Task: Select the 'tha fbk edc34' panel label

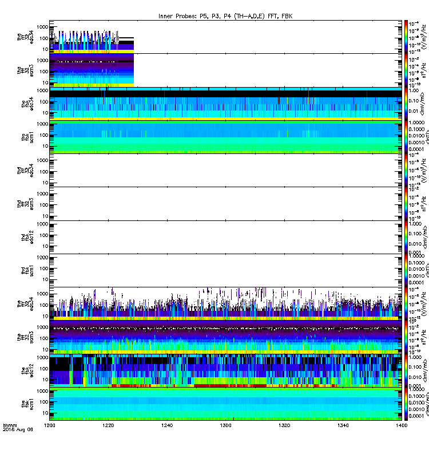Action: [27, 104]
